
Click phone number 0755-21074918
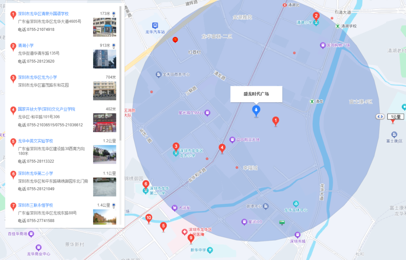click(41, 30)
